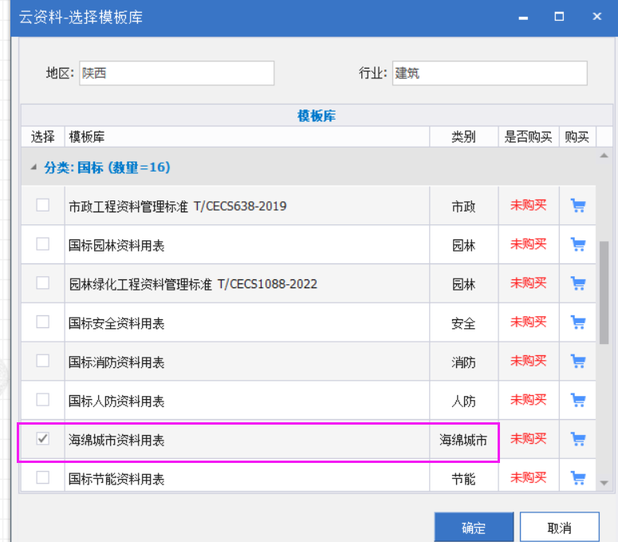Check the 国标园林资料用表 checkbox
The height and width of the screenshot is (542, 618).
click(x=43, y=245)
